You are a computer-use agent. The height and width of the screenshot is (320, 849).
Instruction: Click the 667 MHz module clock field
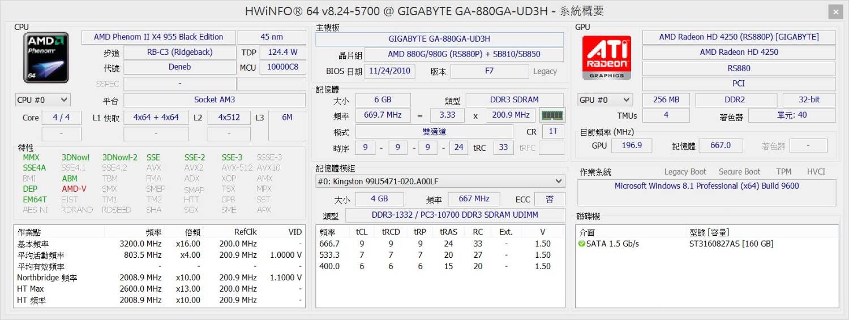(474, 199)
